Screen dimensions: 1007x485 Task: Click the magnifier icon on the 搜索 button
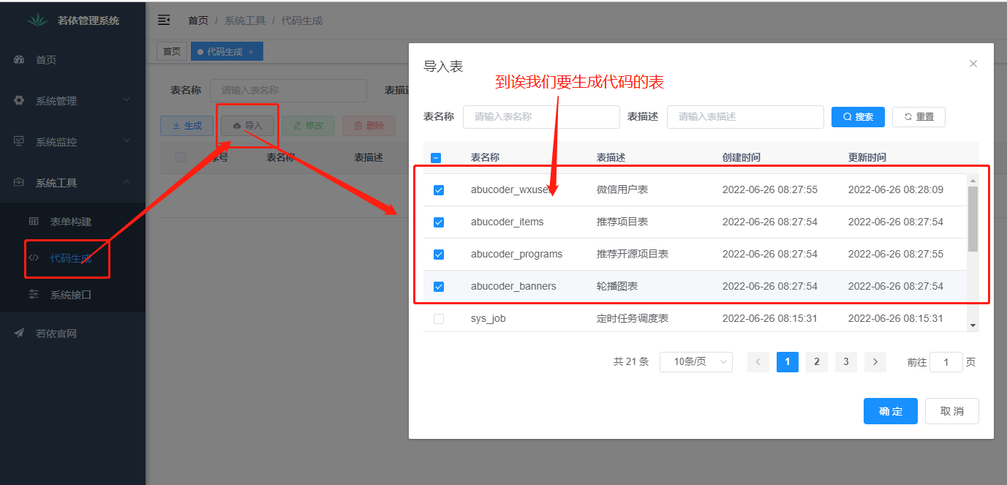848,117
